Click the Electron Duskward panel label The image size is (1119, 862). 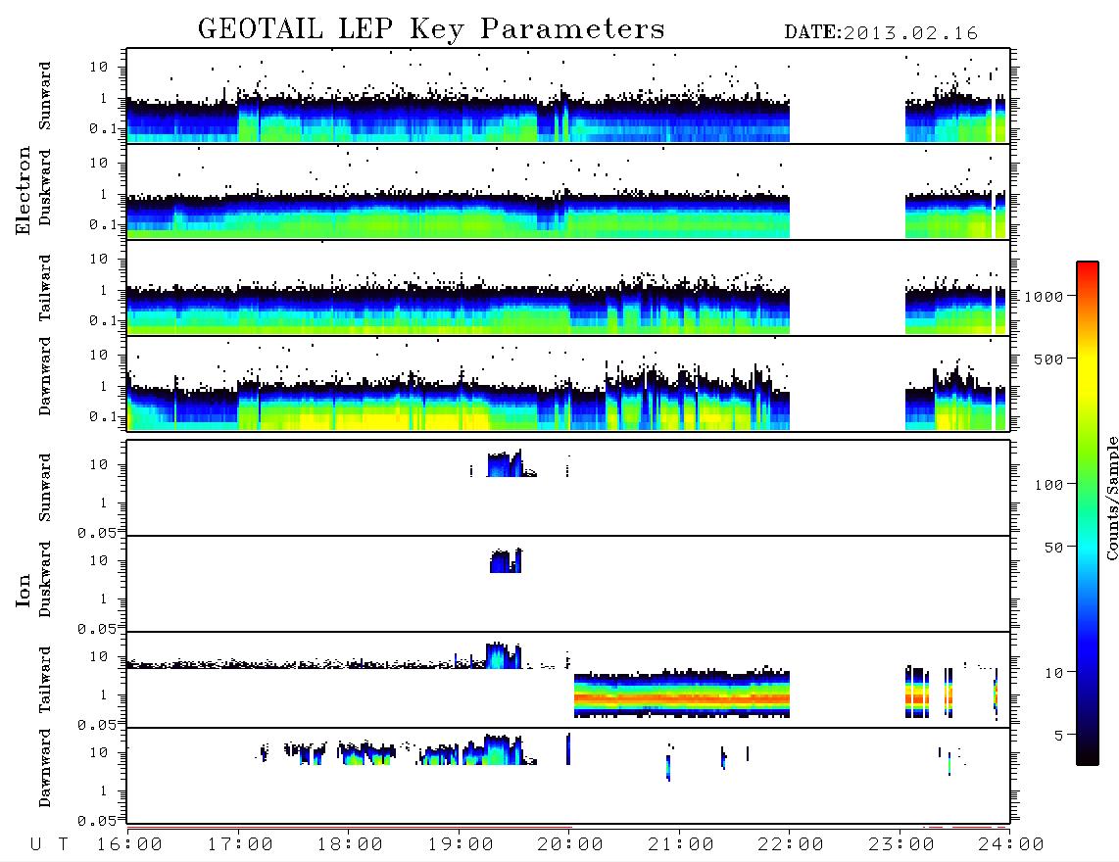45,187
